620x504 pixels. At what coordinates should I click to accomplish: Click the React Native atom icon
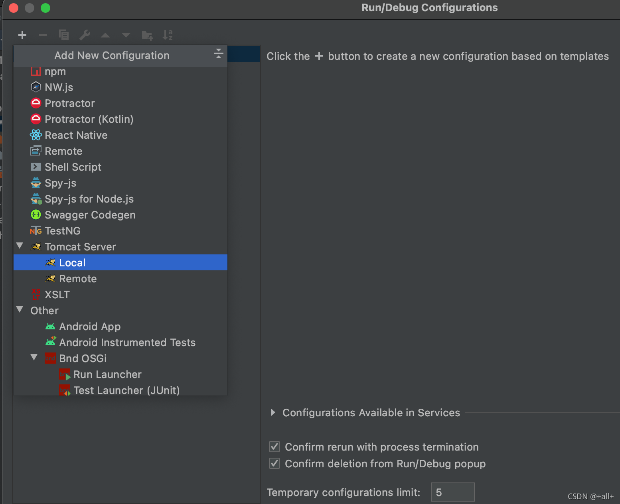point(36,135)
